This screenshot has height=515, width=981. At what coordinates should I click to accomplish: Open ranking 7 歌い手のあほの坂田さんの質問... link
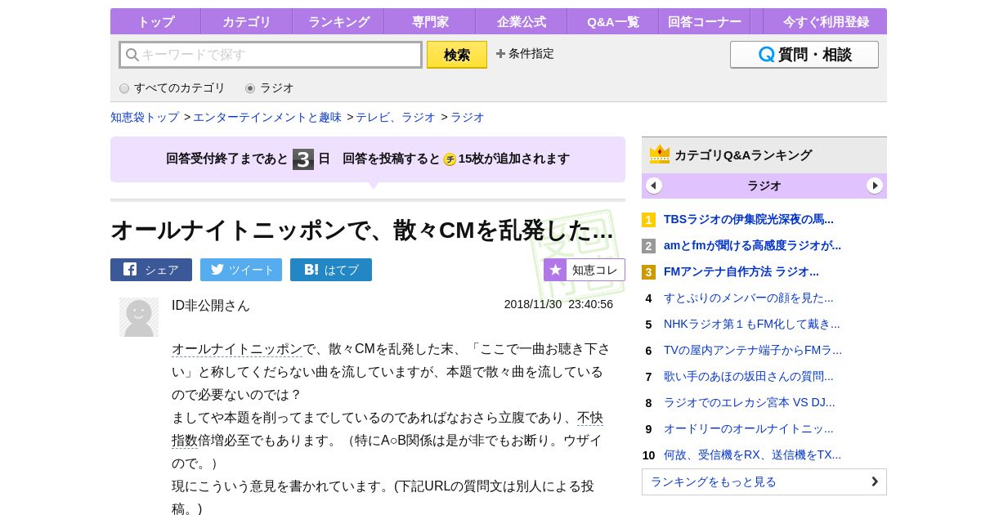tap(749, 376)
